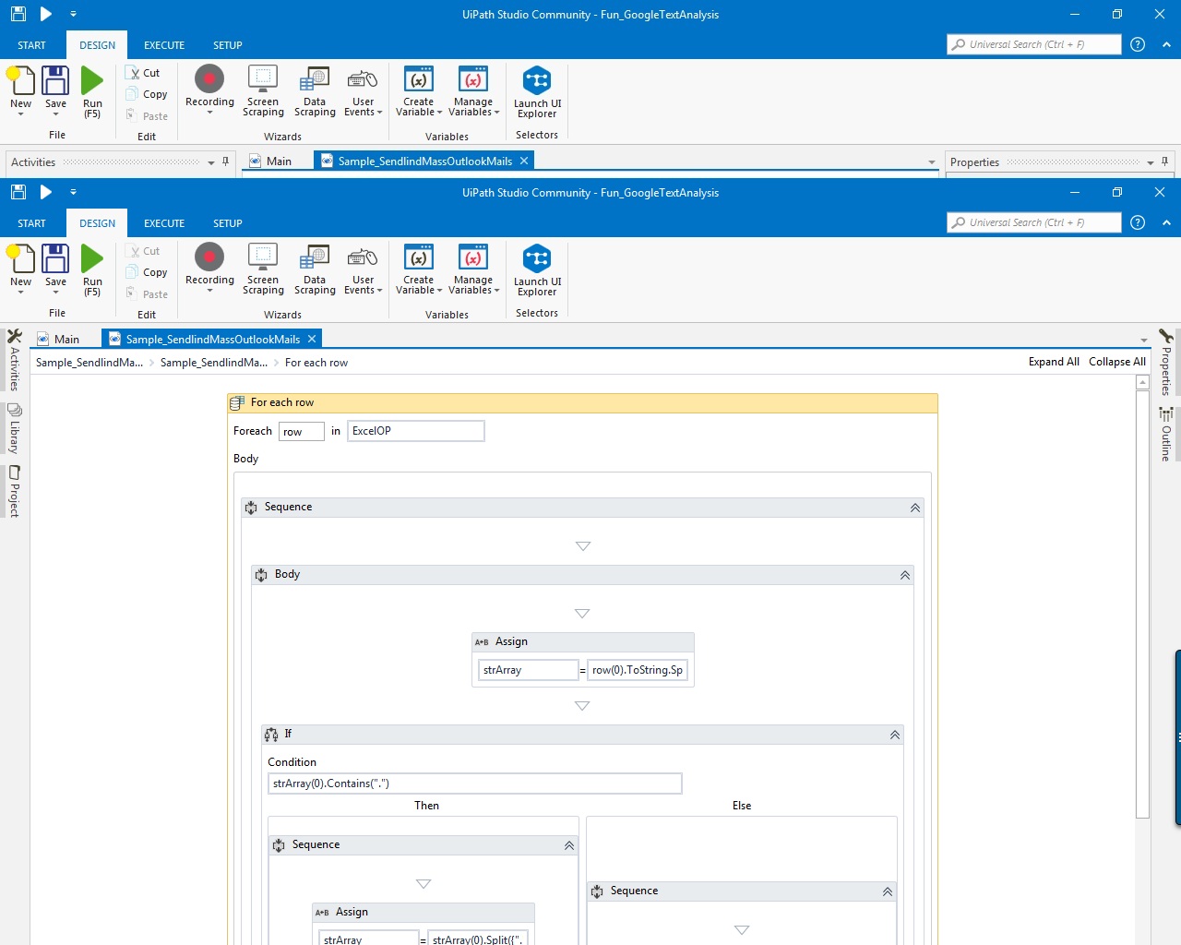This screenshot has height=945, width=1181.
Task: Collapse the ribbon in lower window
Action: 1166,222
